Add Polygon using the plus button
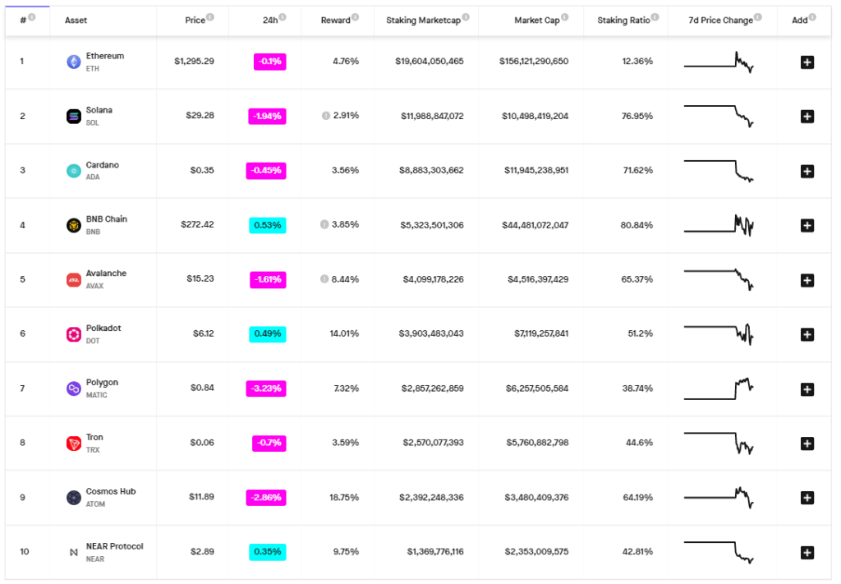The width and height of the screenshot is (841, 584). click(807, 389)
